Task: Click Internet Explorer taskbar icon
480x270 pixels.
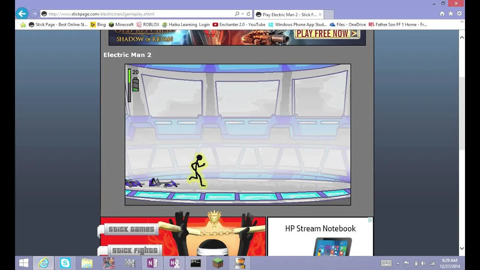Action: pos(44,263)
